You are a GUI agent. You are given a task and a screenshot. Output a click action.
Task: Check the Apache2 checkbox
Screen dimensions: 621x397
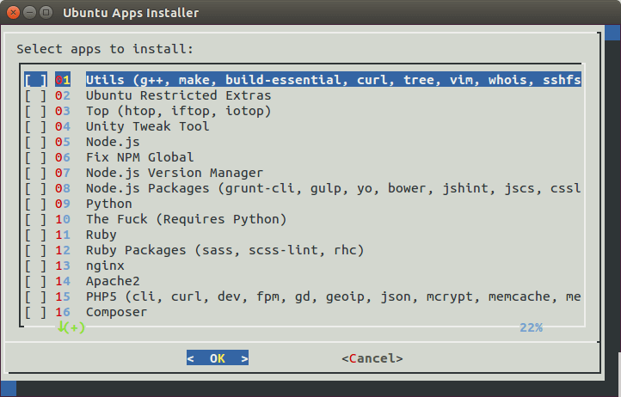pos(35,281)
